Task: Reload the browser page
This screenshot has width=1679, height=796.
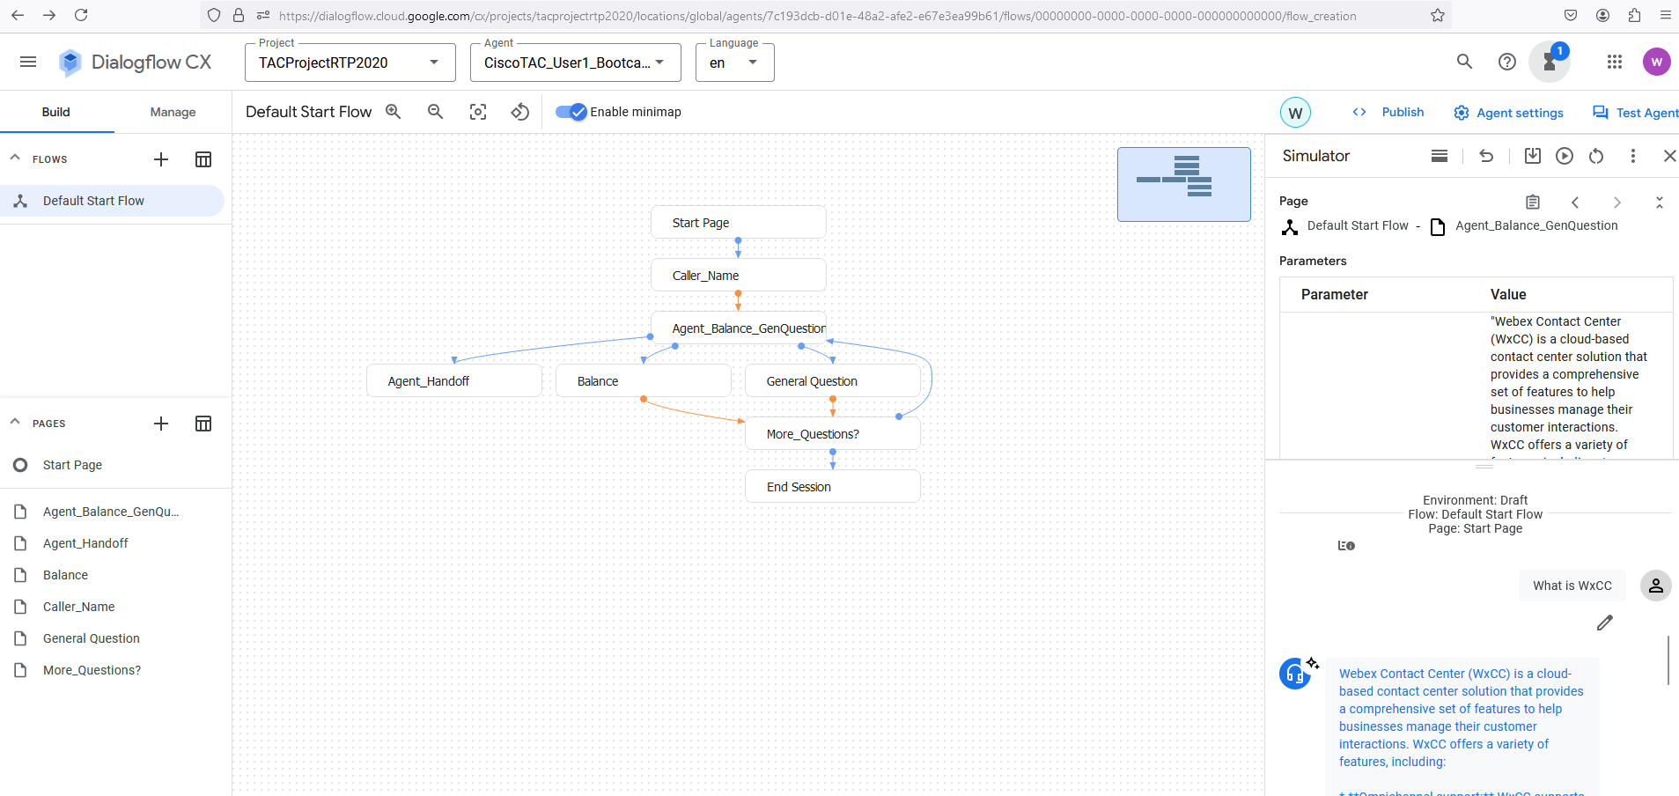Action: (x=81, y=15)
